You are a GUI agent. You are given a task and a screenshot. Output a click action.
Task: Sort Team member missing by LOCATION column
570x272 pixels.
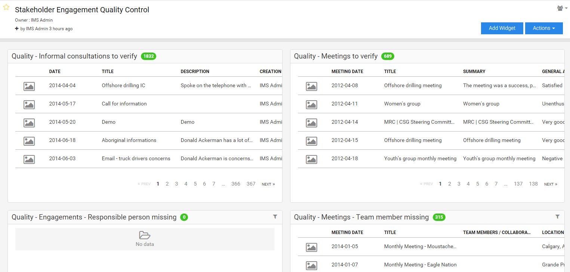pos(553,233)
